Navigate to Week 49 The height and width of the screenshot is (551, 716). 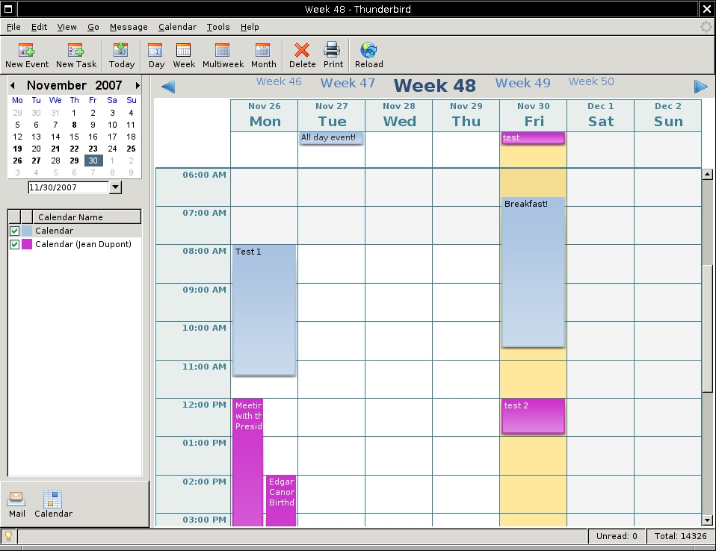(x=522, y=83)
